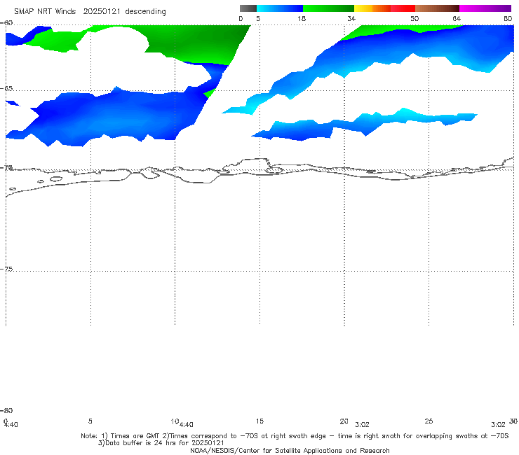Viewport: 519px width, 455px height.
Task: Click the "25" longitude axis label
Action: [429, 421]
